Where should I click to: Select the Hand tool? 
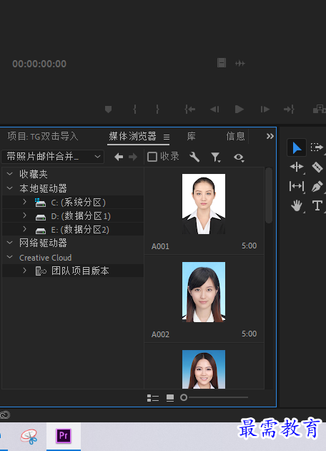tap(297, 206)
